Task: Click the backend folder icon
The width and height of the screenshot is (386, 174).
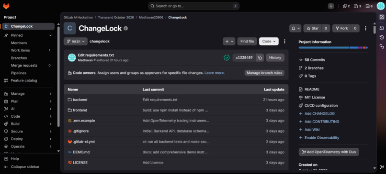Action: (70, 100)
